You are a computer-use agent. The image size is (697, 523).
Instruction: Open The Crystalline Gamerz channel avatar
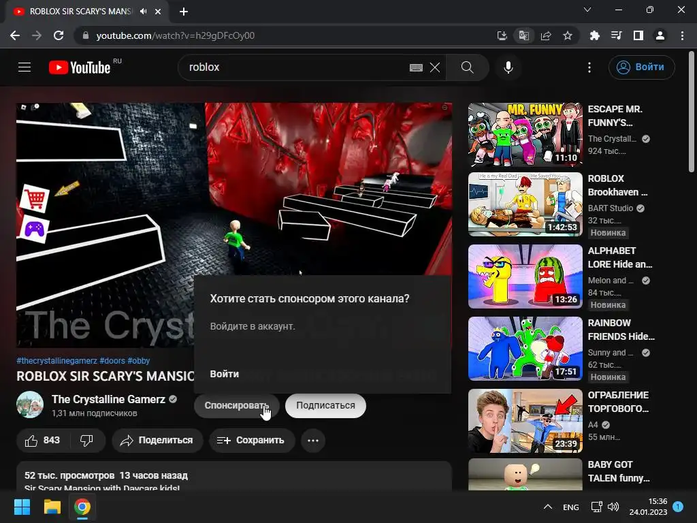coord(30,405)
